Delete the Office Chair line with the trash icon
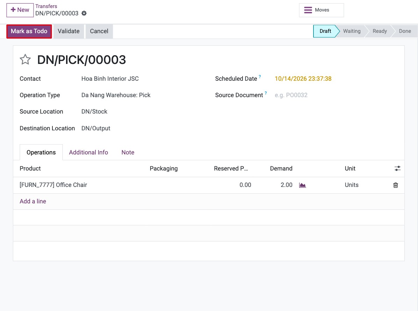 click(x=396, y=185)
